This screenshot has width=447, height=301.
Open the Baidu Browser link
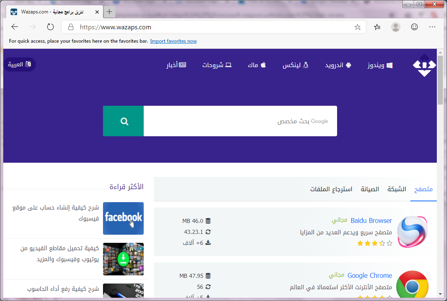pos(371,220)
